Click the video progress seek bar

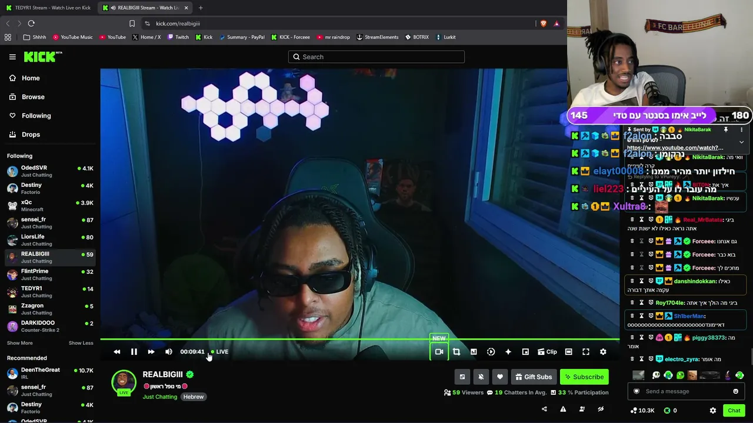click(359, 340)
